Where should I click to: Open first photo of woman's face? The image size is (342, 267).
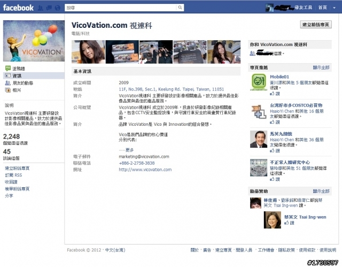click(88, 52)
